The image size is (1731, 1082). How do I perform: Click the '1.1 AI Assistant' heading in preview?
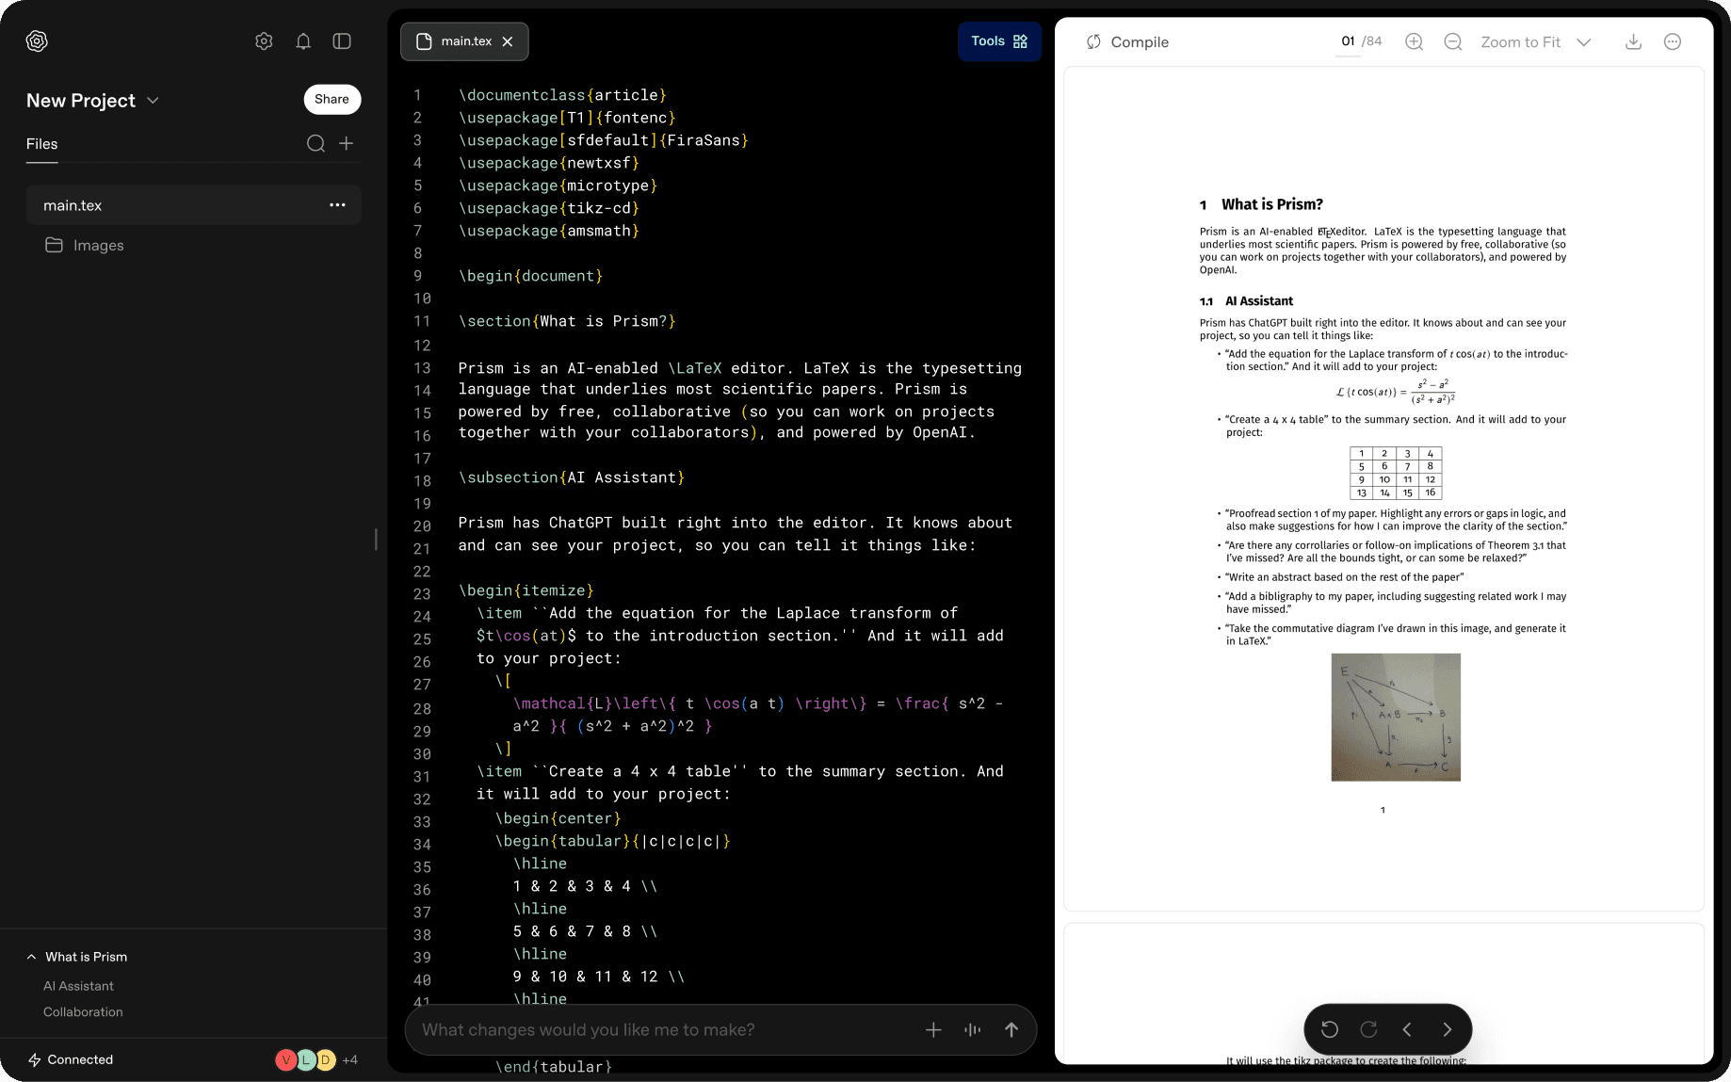point(1246,301)
